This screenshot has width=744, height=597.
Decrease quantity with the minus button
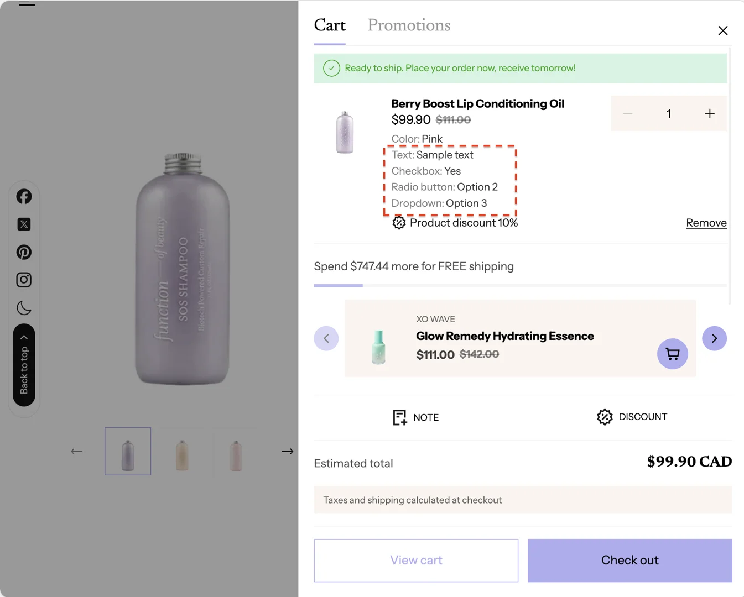(627, 113)
